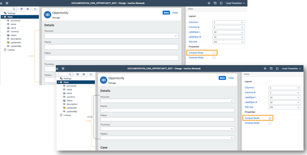
Task: Click the Lookup node icon in back window tree
Action: point(5,50)
